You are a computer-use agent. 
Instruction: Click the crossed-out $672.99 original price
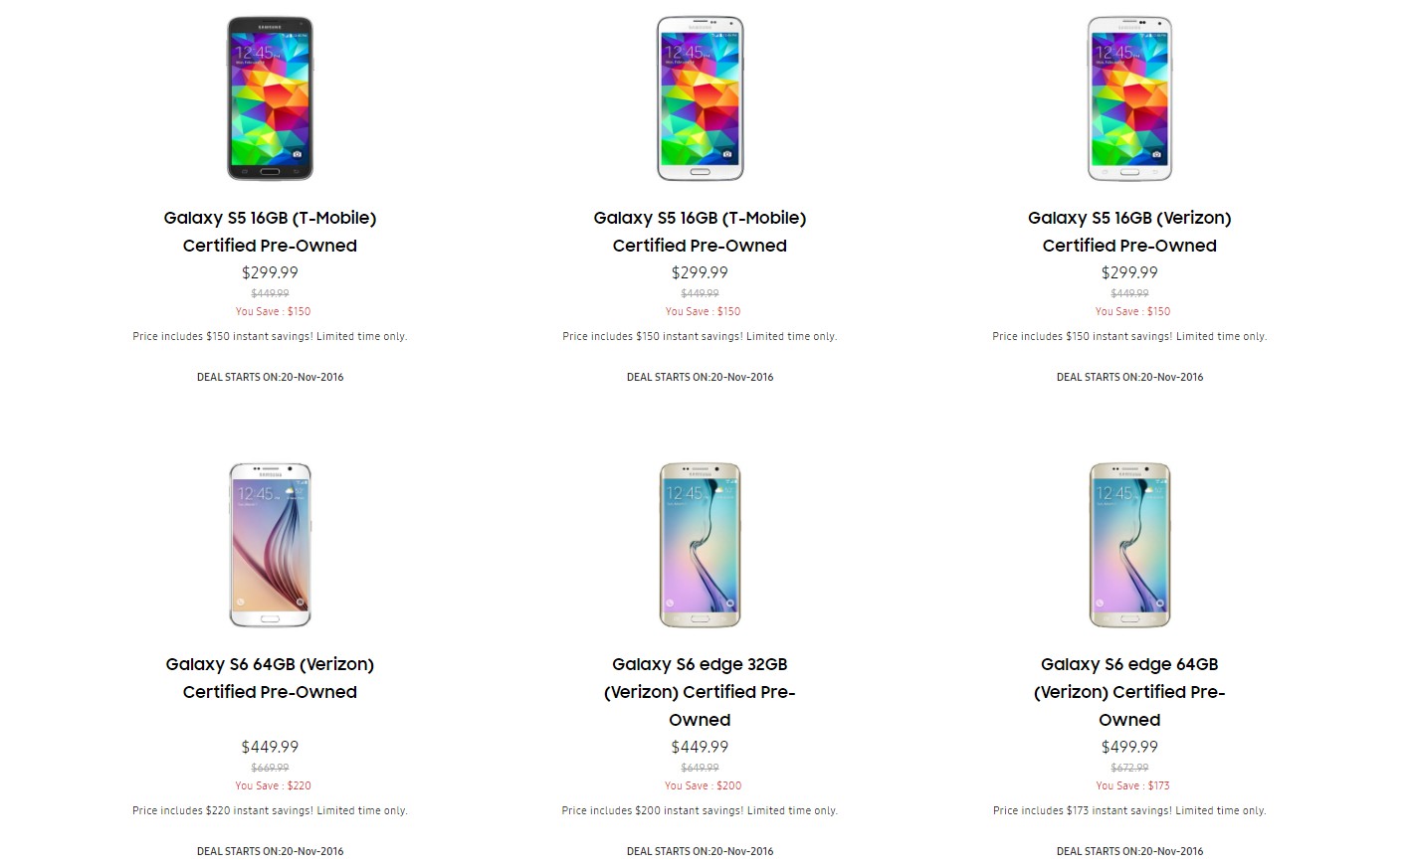(1129, 768)
